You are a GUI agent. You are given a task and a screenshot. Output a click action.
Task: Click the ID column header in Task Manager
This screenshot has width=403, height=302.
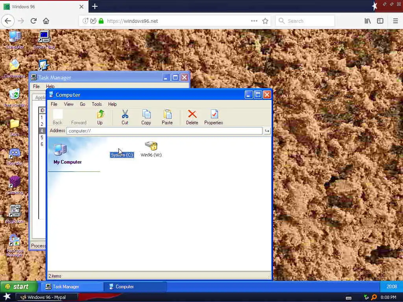(x=43, y=110)
